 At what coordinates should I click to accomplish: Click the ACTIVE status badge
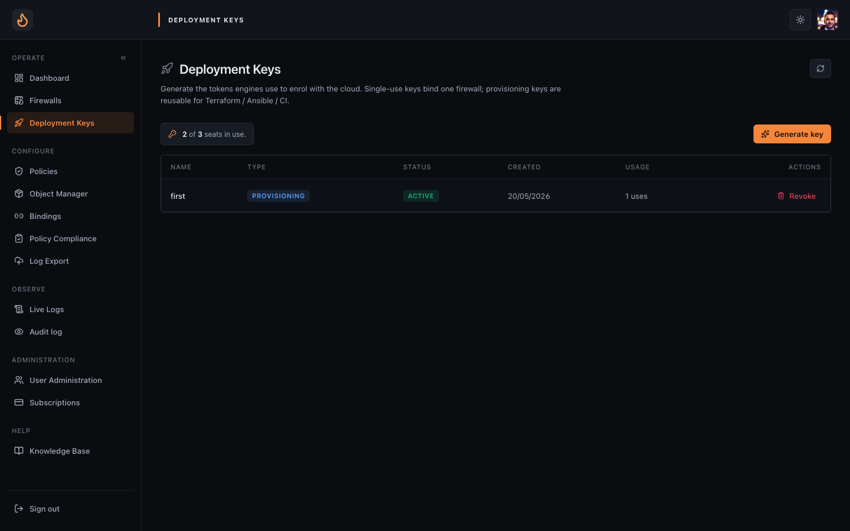pyautogui.click(x=421, y=196)
